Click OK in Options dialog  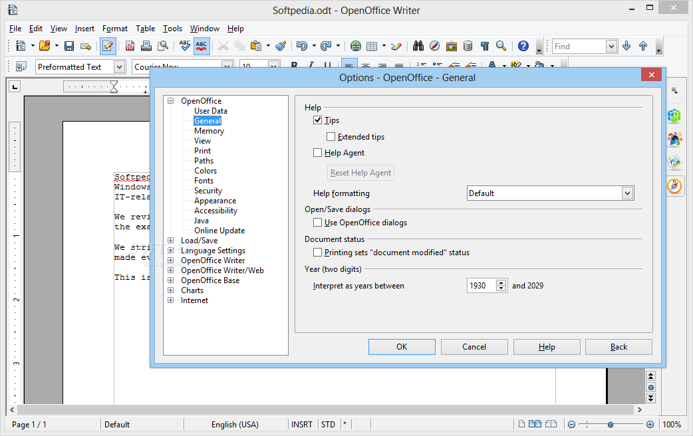click(x=402, y=347)
